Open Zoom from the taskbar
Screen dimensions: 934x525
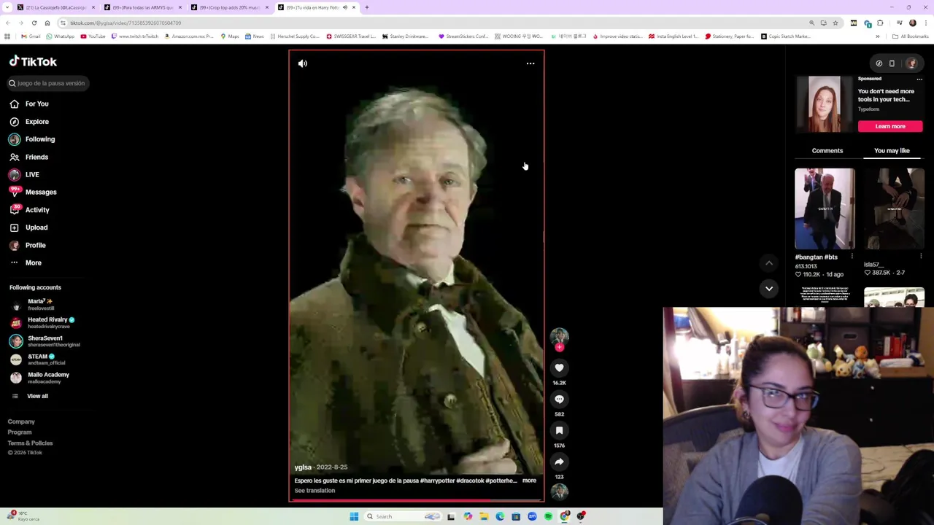point(532,516)
